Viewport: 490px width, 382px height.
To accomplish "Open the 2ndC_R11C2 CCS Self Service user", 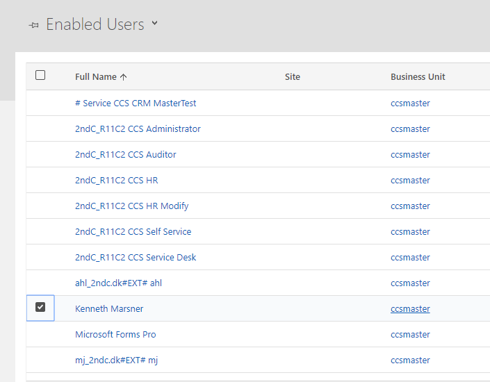I will coord(133,232).
